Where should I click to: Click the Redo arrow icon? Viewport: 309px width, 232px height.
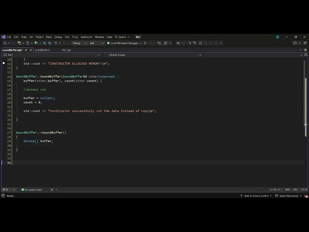pos(64,43)
